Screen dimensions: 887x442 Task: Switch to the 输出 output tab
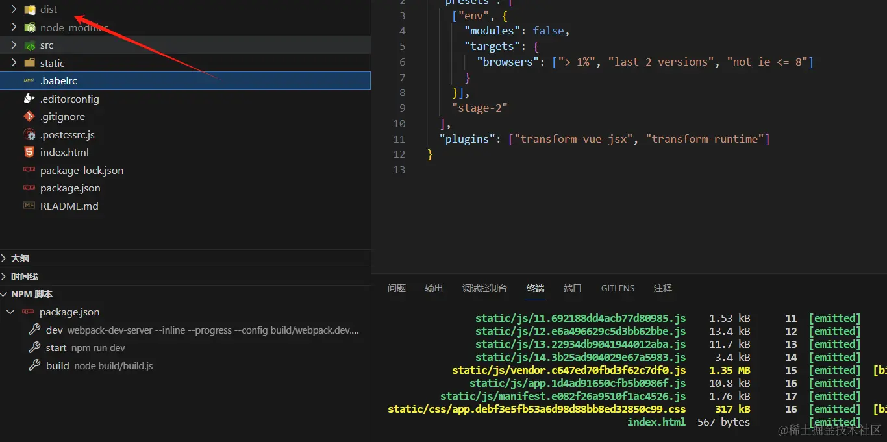[434, 288]
